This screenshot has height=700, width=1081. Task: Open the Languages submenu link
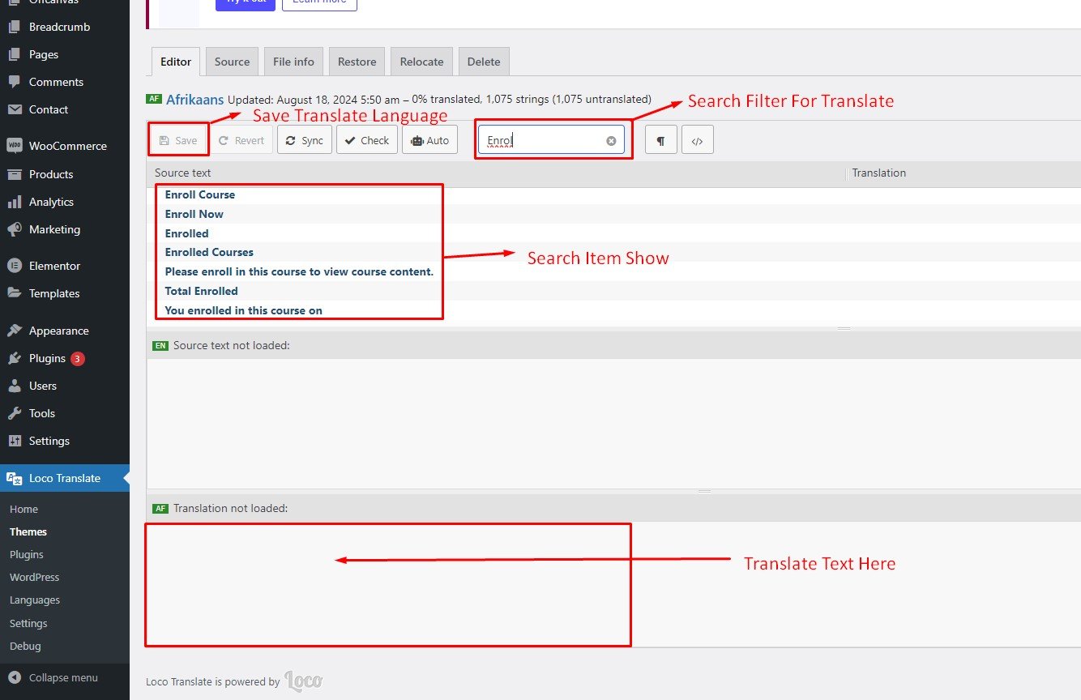[35, 600]
